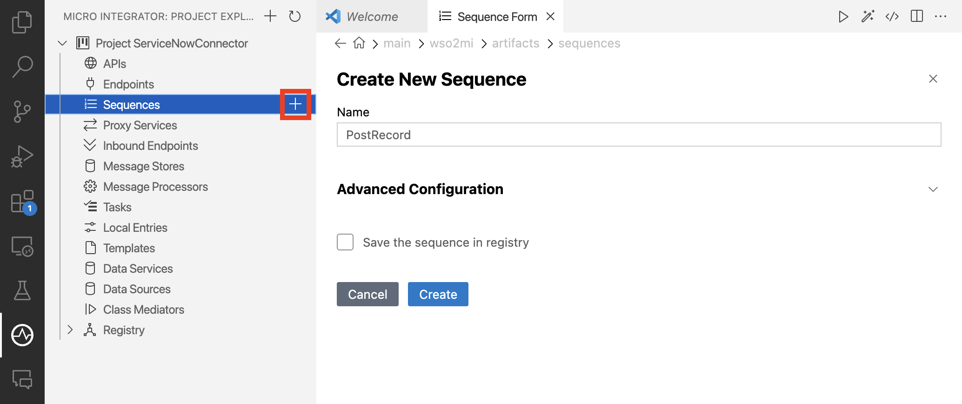Open the Testing flask icon
This screenshot has width=962, height=404.
coord(22,290)
